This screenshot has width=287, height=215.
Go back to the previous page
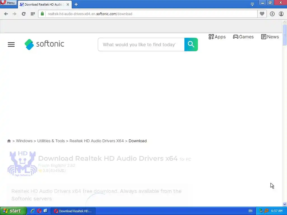[x=6, y=14]
